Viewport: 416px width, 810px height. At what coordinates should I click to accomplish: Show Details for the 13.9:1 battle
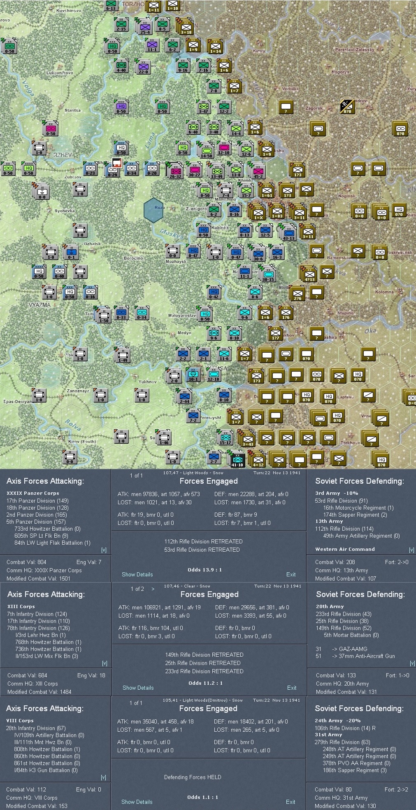click(137, 574)
